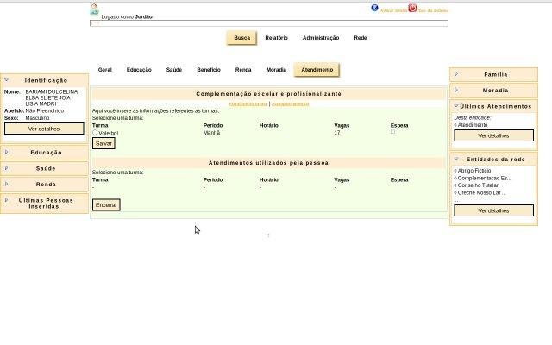Switch to the Geral tab

(x=104, y=70)
